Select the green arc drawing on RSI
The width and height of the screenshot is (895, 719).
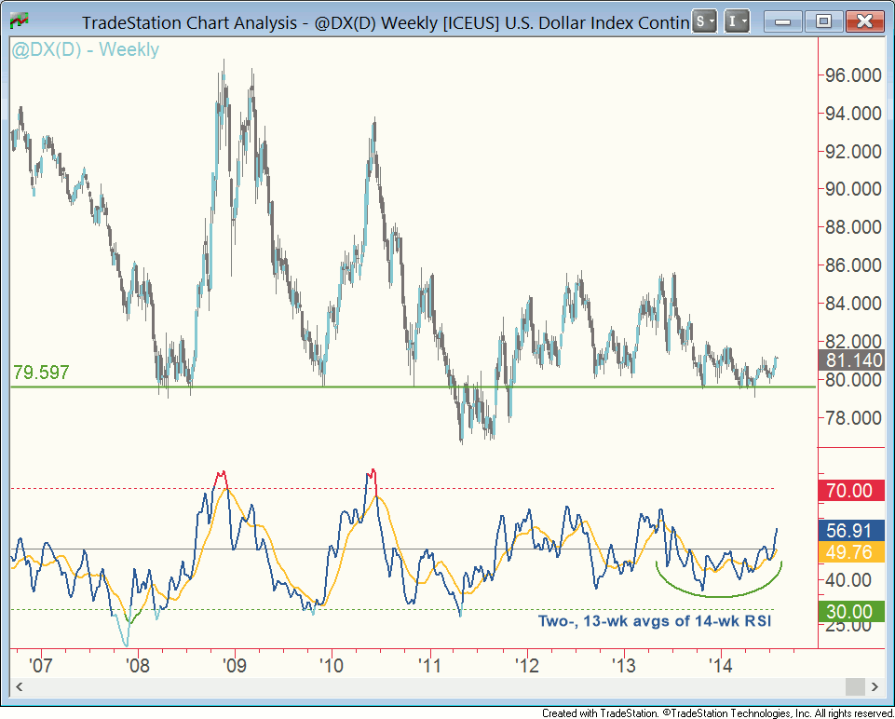(x=719, y=595)
